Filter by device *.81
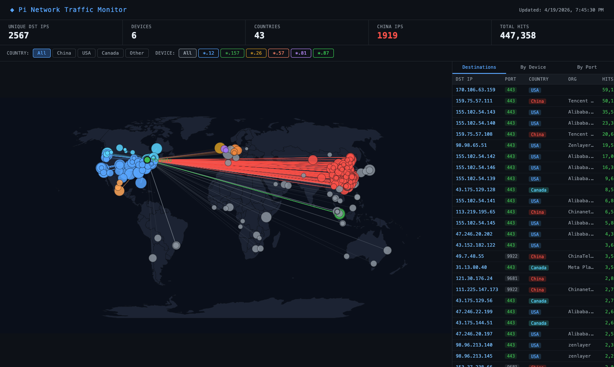The height and width of the screenshot is (367, 614). coord(301,53)
